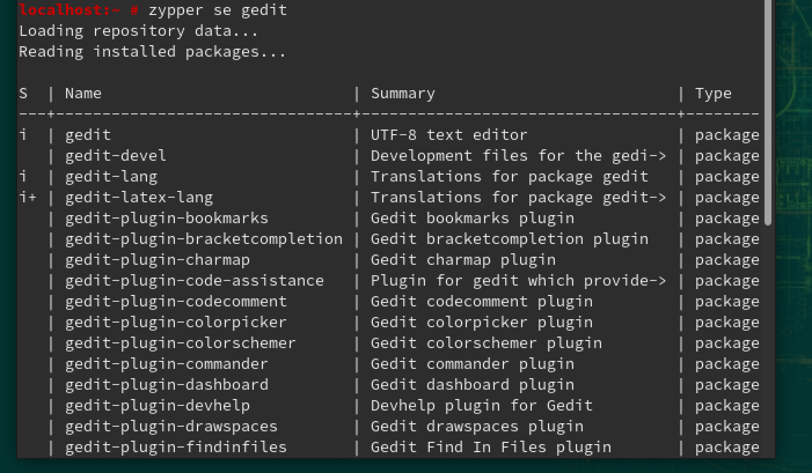Click package name 'gedit-plugin-codecomment'
The height and width of the screenshot is (473, 812).
click(x=176, y=302)
